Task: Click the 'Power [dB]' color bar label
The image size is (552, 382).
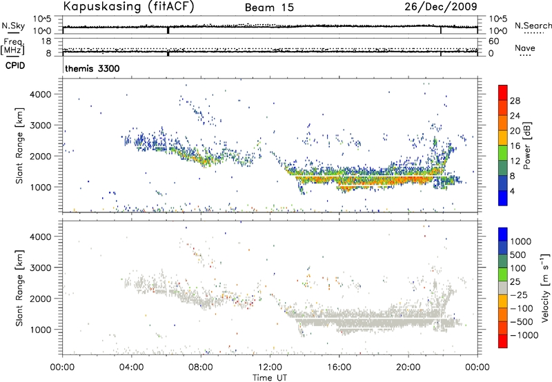Action: (x=527, y=145)
